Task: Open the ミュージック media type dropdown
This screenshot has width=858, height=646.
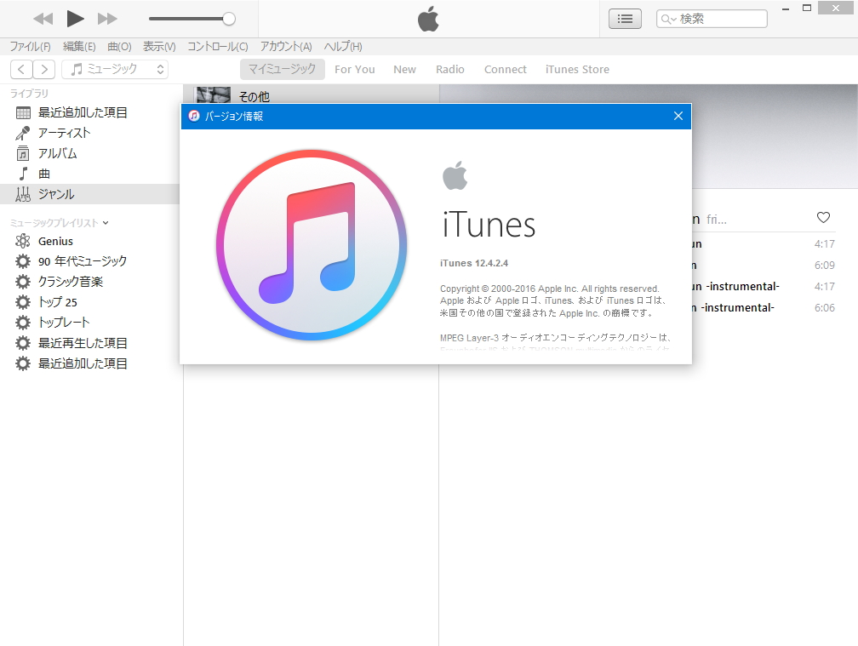Action: 115,69
